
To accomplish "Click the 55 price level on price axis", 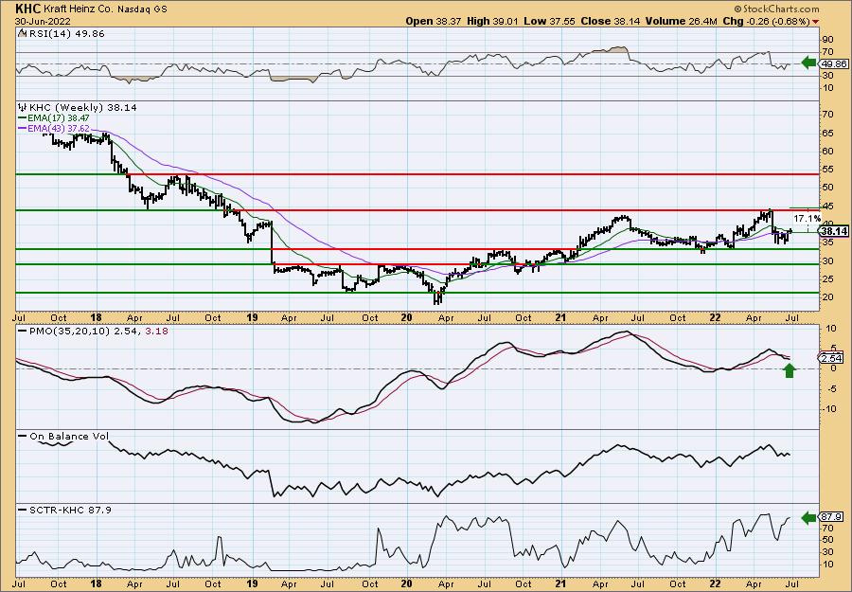I will [828, 170].
